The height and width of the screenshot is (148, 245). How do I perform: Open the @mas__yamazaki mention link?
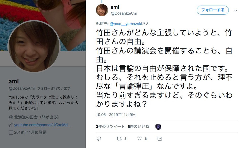[x=126, y=24]
